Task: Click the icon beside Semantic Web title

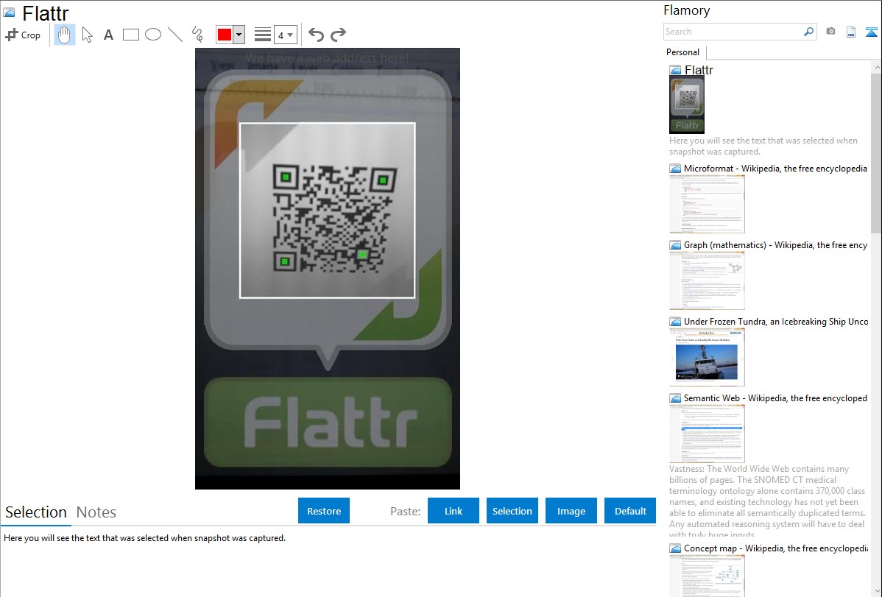Action: click(x=676, y=398)
